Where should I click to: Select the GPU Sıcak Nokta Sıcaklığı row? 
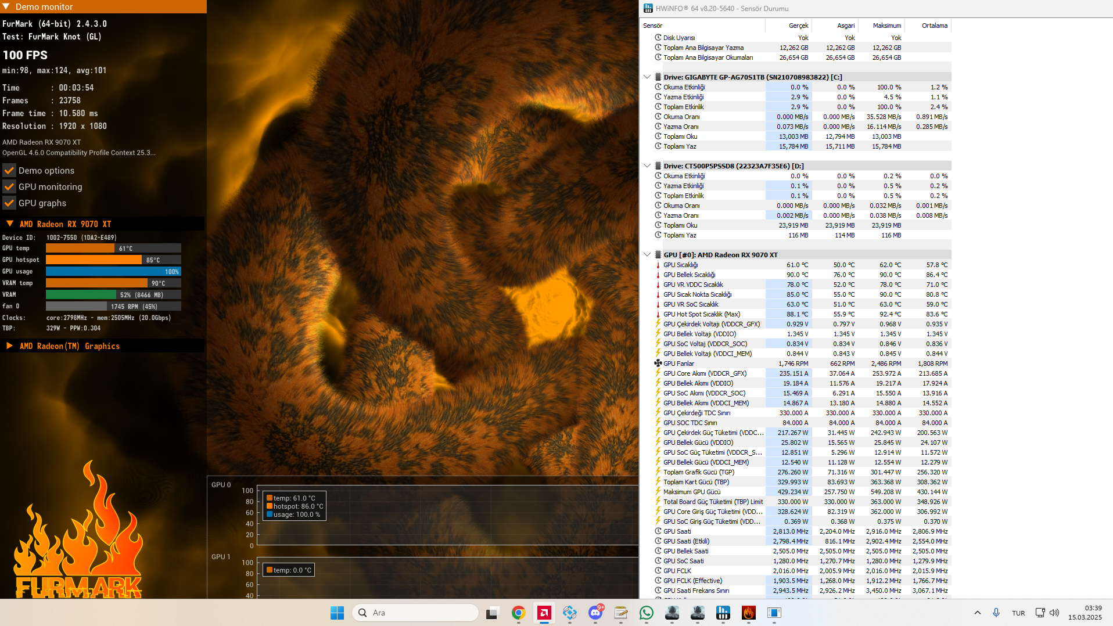click(x=796, y=294)
